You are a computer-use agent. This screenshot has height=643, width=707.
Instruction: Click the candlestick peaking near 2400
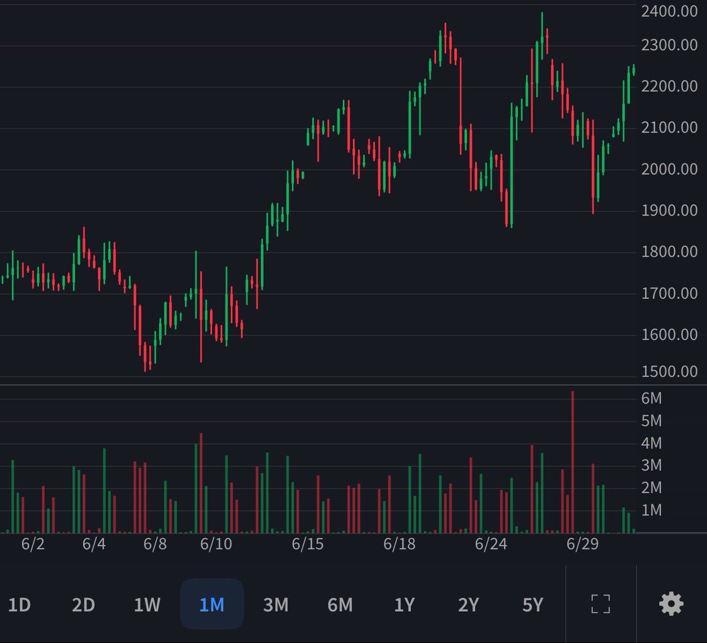coord(542,35)
